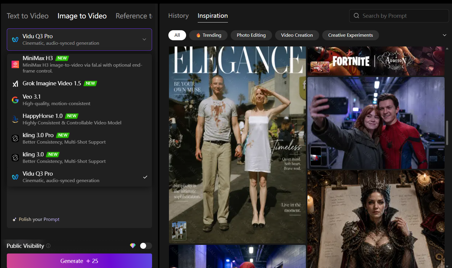This screenshot has height=268, width=452.
Task: Select the Veo 3.1 model option
Action: click(x=79, y=100)
